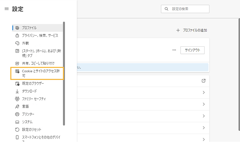Expand the third profile settings row chevron
This screenshot has width=240, height=142.
coord(204,104)
